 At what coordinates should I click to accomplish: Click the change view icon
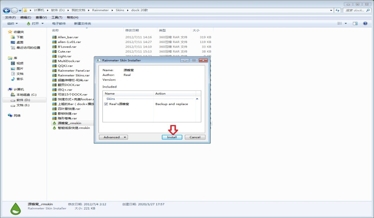pos(339,23)
